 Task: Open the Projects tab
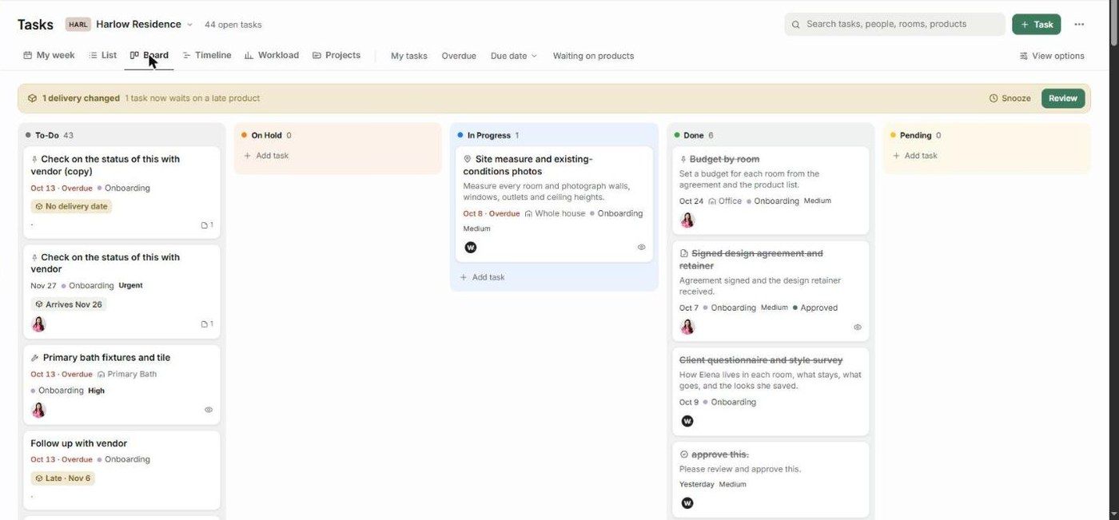(x=336, y=55)
